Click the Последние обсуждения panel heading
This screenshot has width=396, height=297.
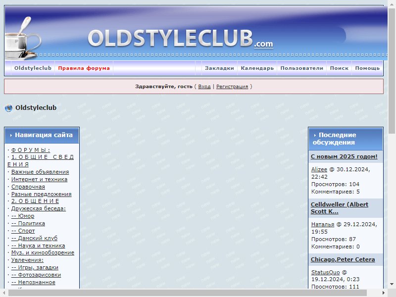[x=335, y=139]
